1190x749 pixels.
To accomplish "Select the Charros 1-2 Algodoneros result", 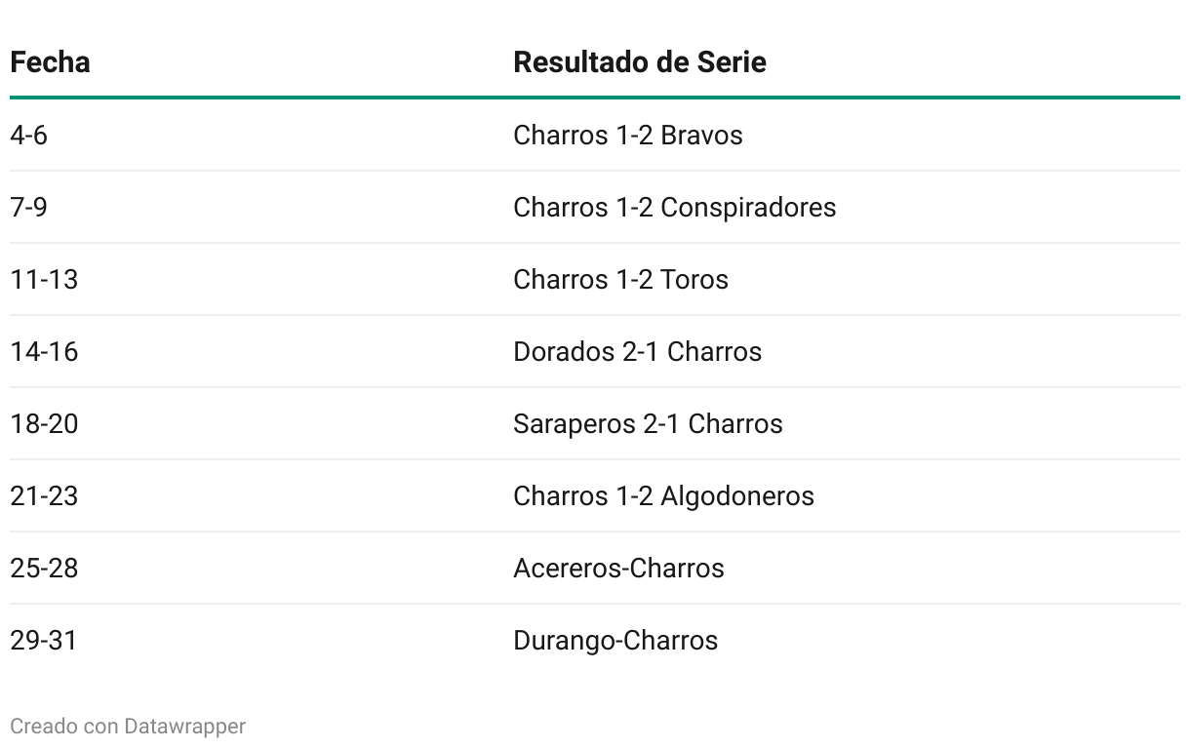I will pyautogui.click(x=664, y=495).
